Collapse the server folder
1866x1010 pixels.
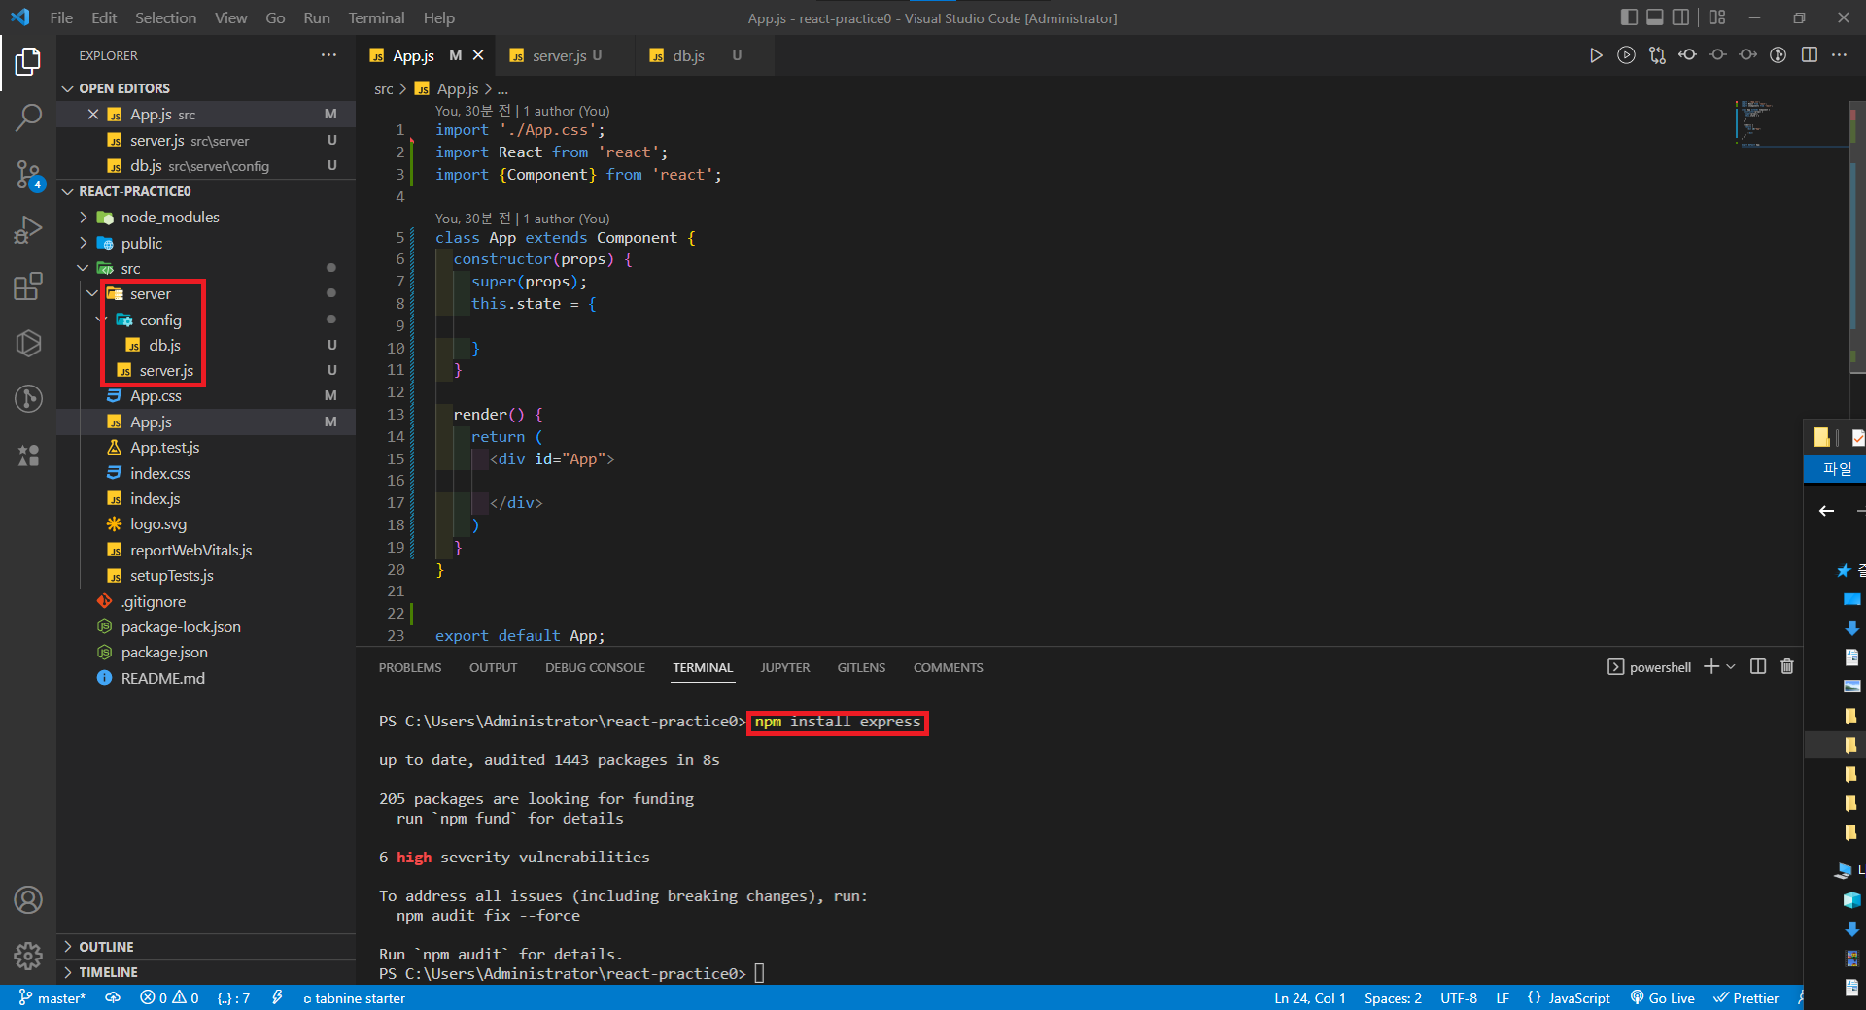[92, 293]
